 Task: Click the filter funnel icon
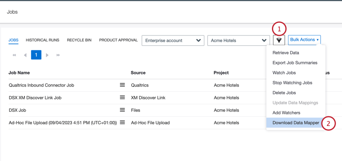coord(279,40)
